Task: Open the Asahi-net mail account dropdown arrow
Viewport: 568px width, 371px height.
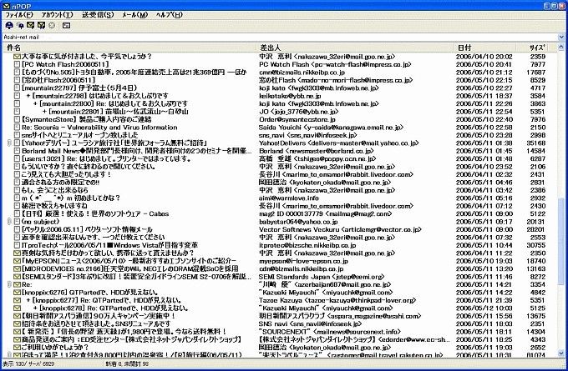Action: [561, 37]
